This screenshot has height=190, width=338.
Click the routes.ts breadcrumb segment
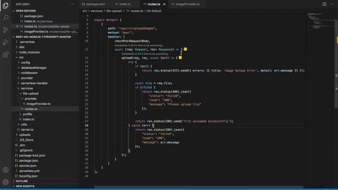tap(135, 11)
